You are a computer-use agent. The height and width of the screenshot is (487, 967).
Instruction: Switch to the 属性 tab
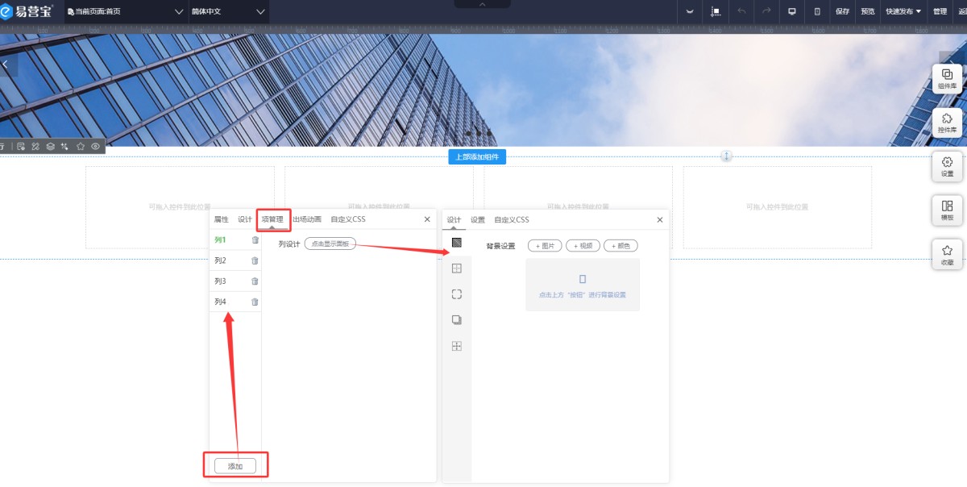pos(221,219)
